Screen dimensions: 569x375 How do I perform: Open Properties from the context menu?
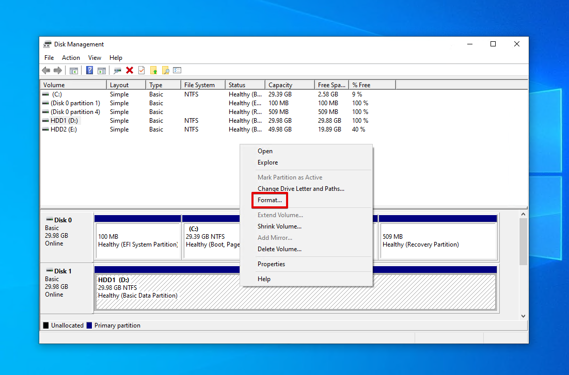[x=306, y=264]
